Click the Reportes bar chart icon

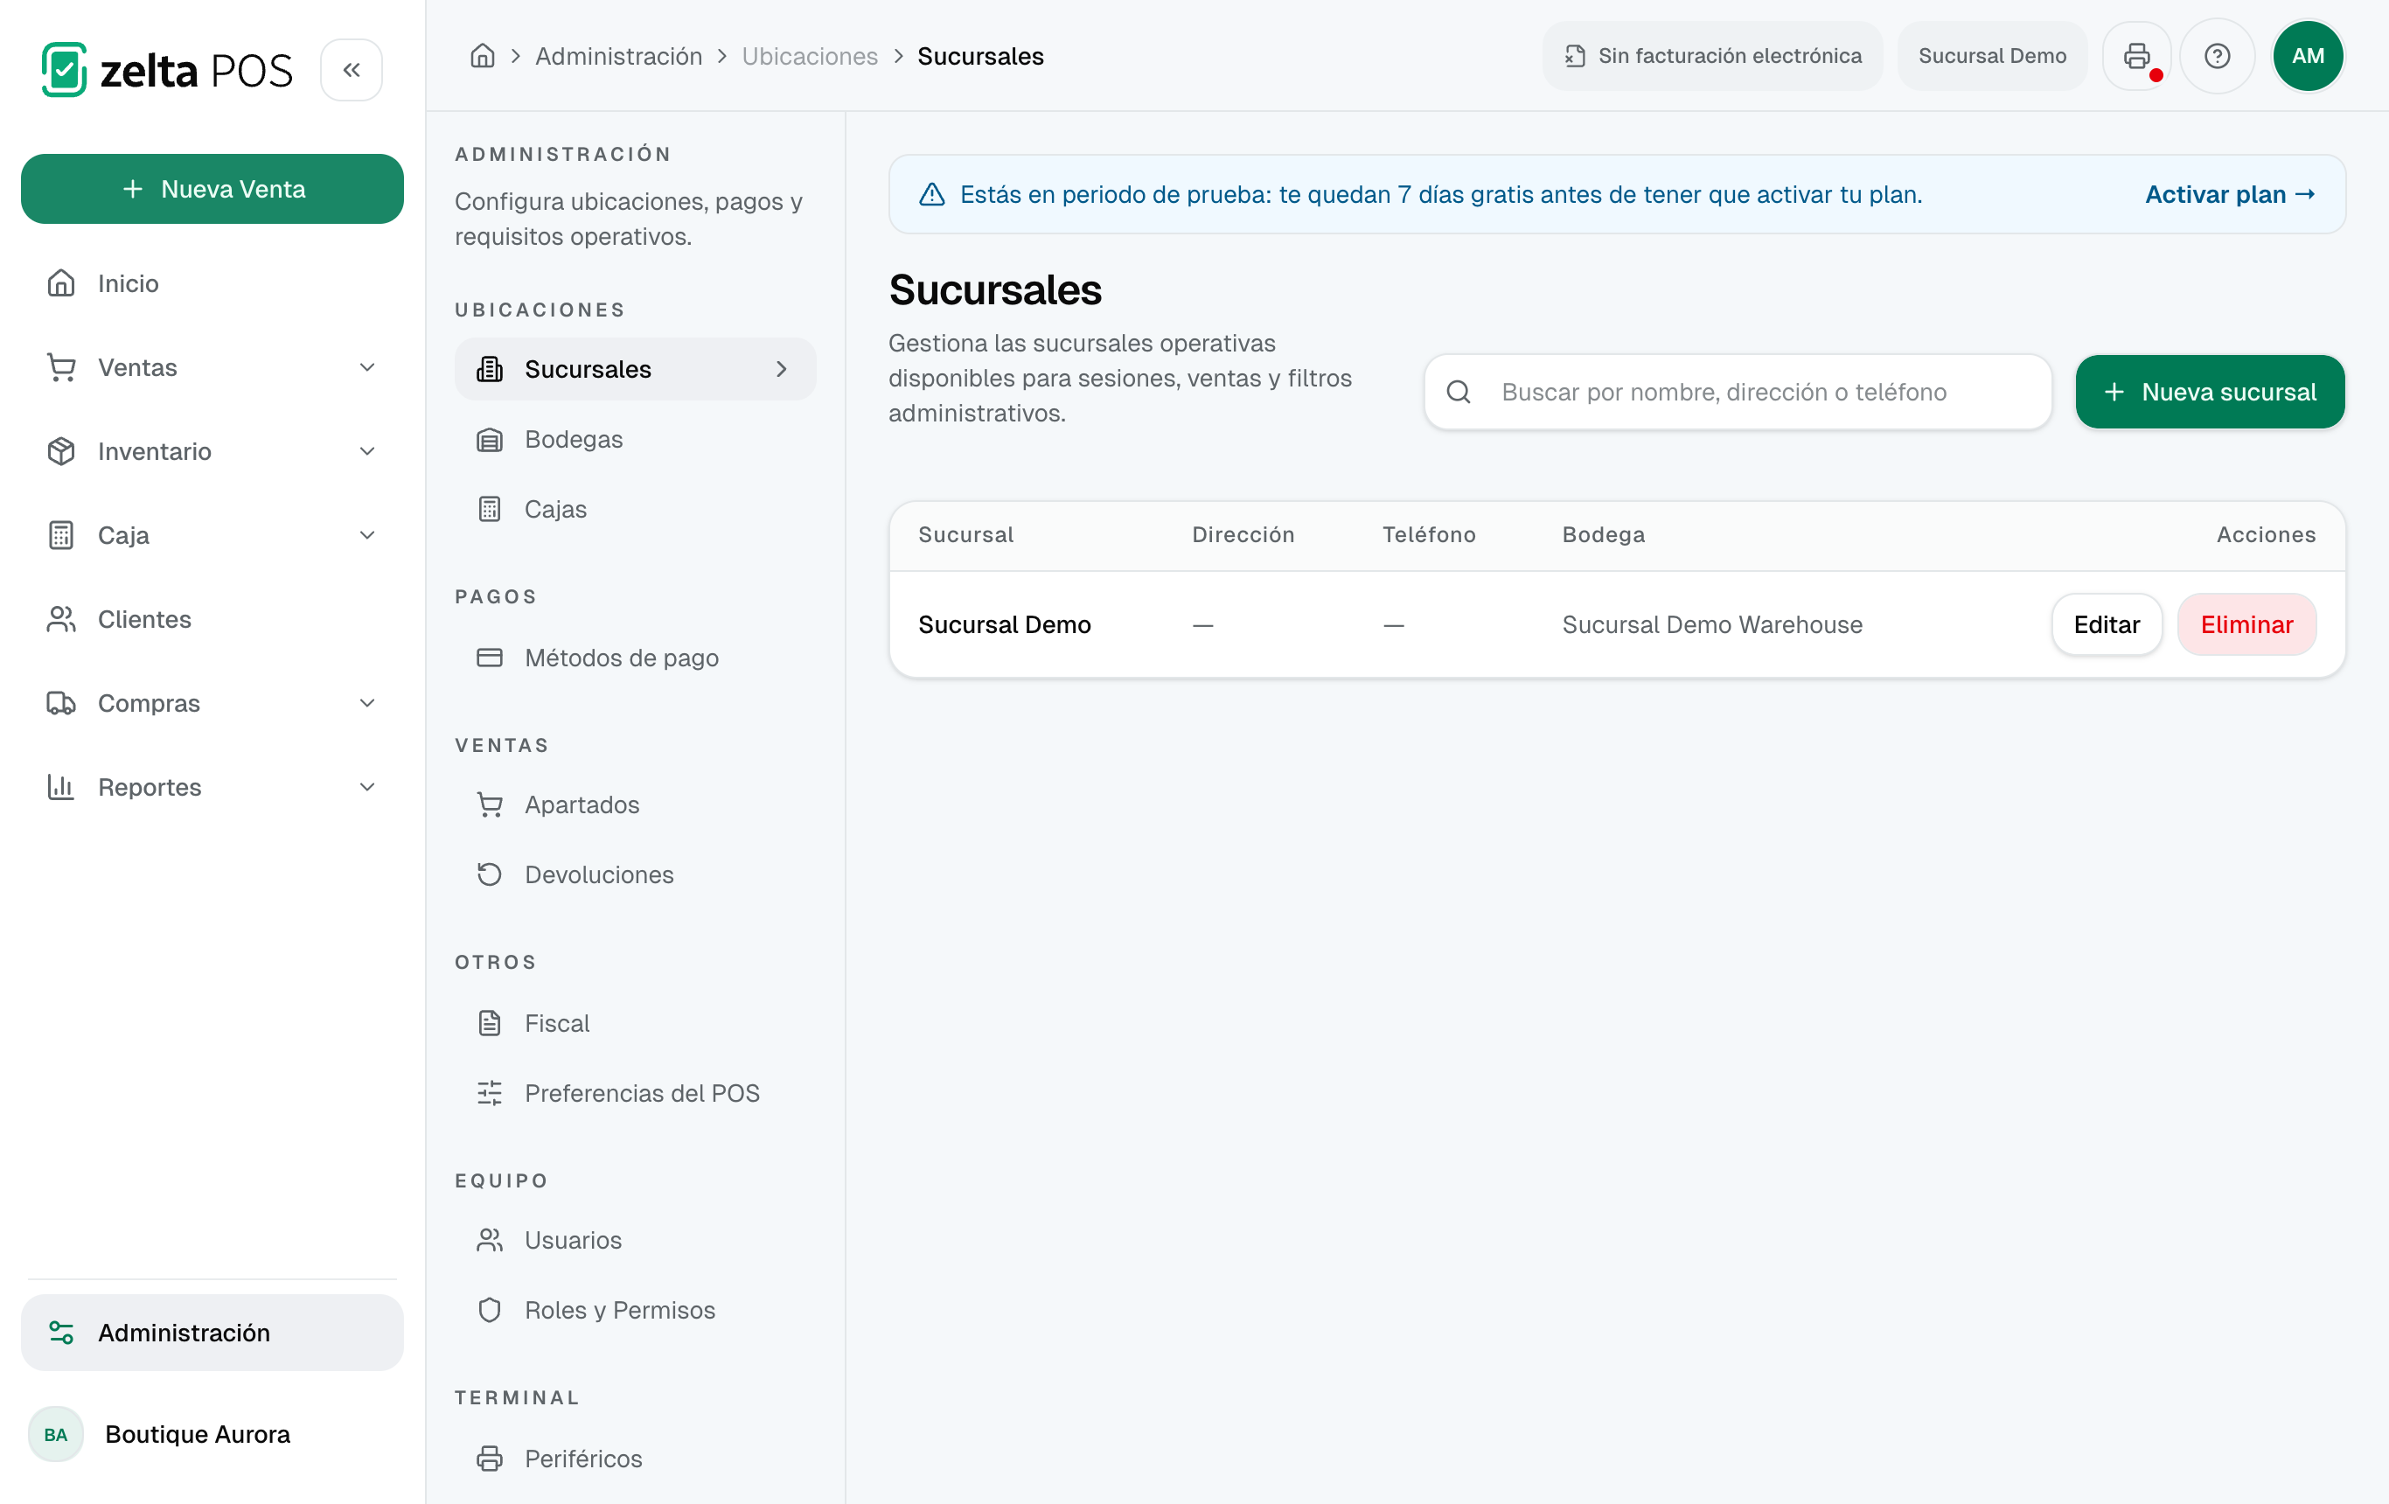pyautogui.click(x=61, y=787)
